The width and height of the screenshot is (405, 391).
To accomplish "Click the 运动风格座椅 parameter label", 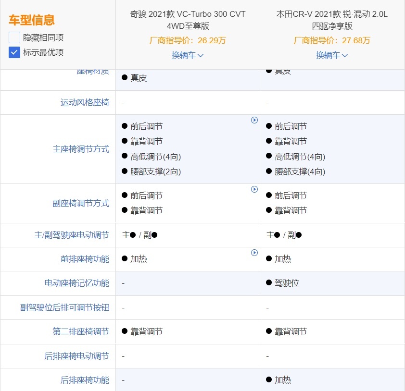I will [x=85, y=102].
